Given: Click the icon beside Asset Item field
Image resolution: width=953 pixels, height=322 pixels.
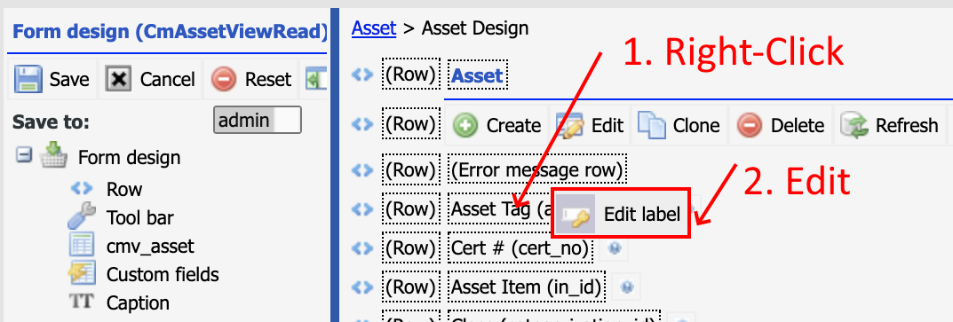Looking at the screenshot, I should tap(627, 287).
